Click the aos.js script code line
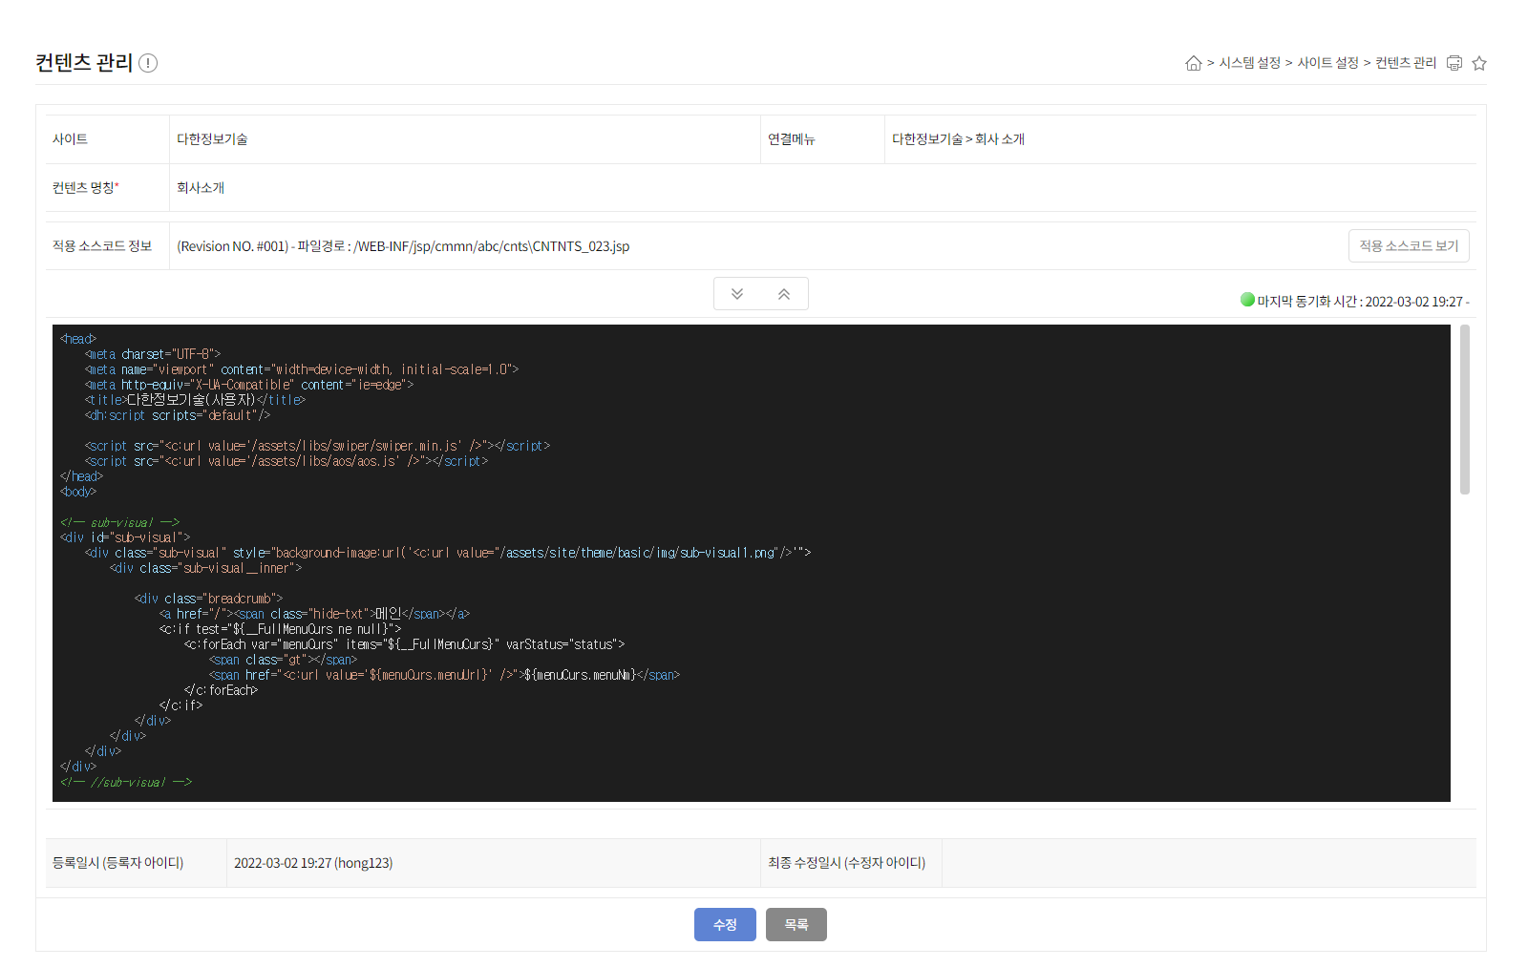 pyautogui.click(x=286, y=461)
